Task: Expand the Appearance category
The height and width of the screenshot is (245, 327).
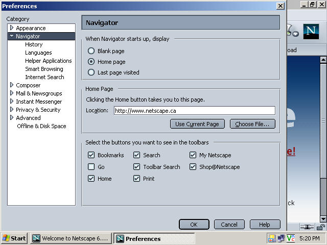Action: [12, 28]
